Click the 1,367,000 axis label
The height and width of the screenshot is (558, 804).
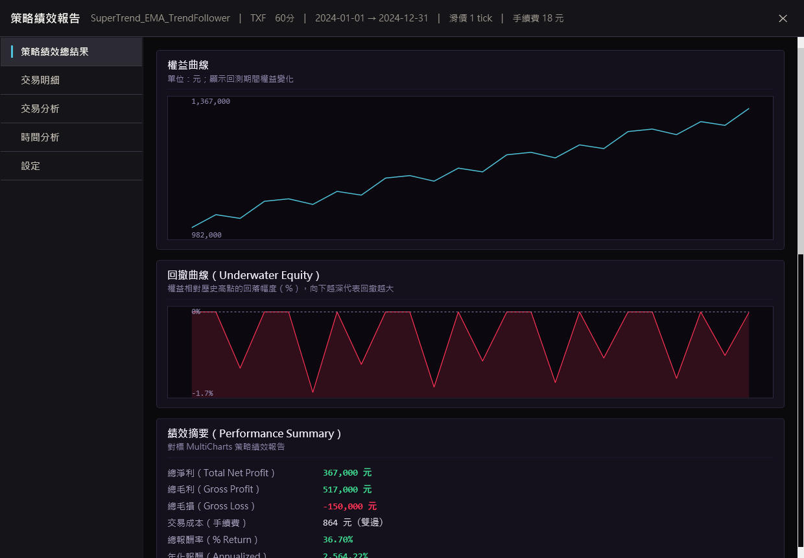pos(211,102)
